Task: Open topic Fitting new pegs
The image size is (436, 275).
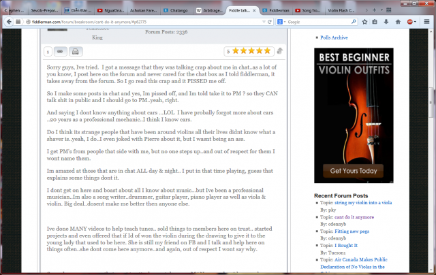Action: tap(352, 231)
